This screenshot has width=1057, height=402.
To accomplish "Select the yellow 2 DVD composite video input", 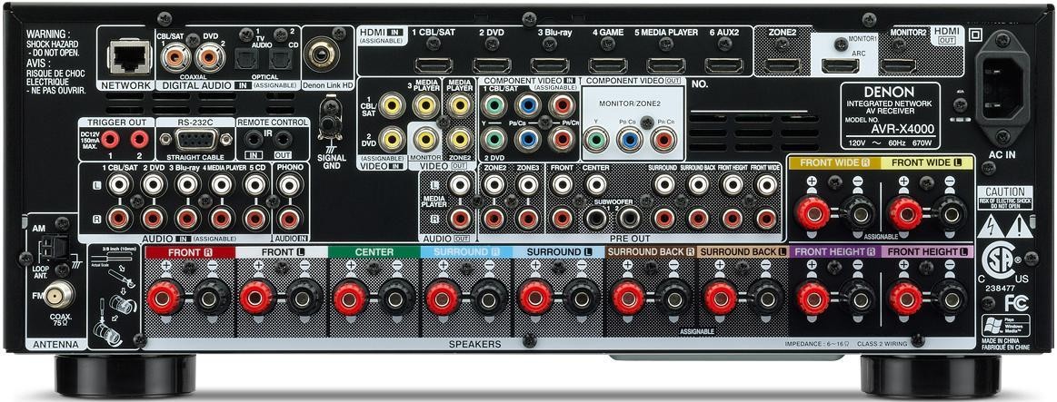I will pos(392,139).
